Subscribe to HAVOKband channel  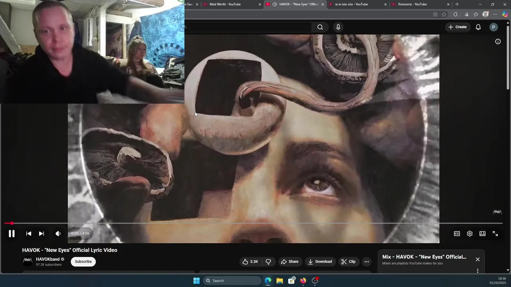click(x=83, y=261)
